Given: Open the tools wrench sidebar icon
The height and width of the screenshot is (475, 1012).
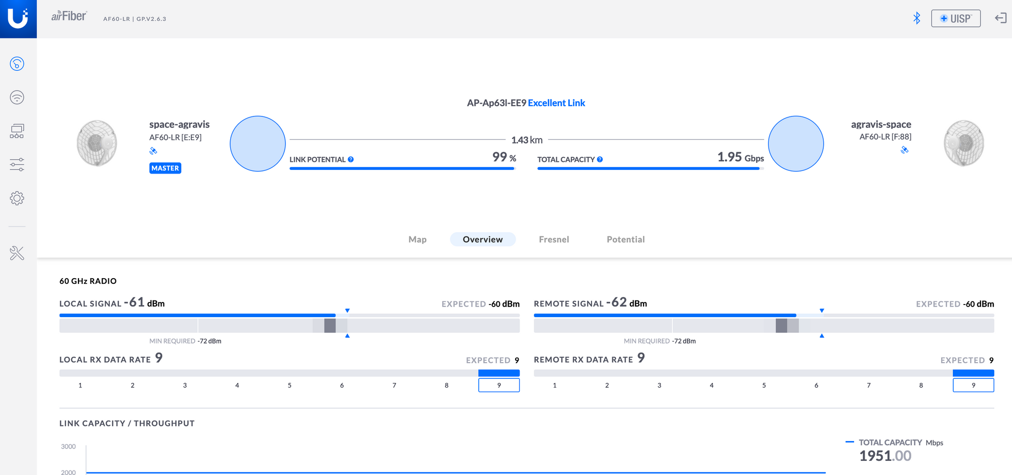Looking at the screenshot, I should [17, 253].
